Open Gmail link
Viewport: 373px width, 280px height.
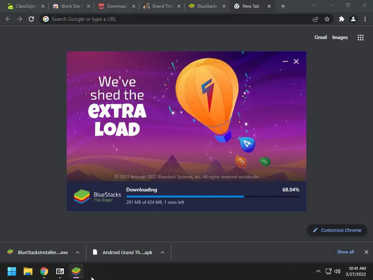[321, 38]
